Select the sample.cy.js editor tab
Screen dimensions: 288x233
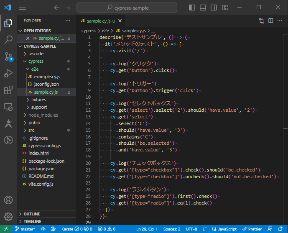click(101, 21)
